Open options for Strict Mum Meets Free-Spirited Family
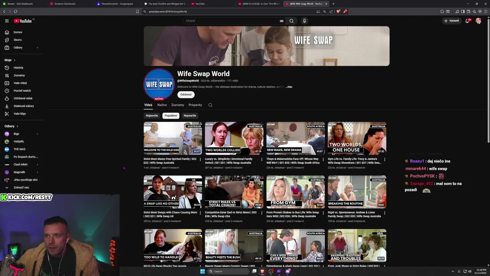 pyautogui.click(x=200, y=159)
